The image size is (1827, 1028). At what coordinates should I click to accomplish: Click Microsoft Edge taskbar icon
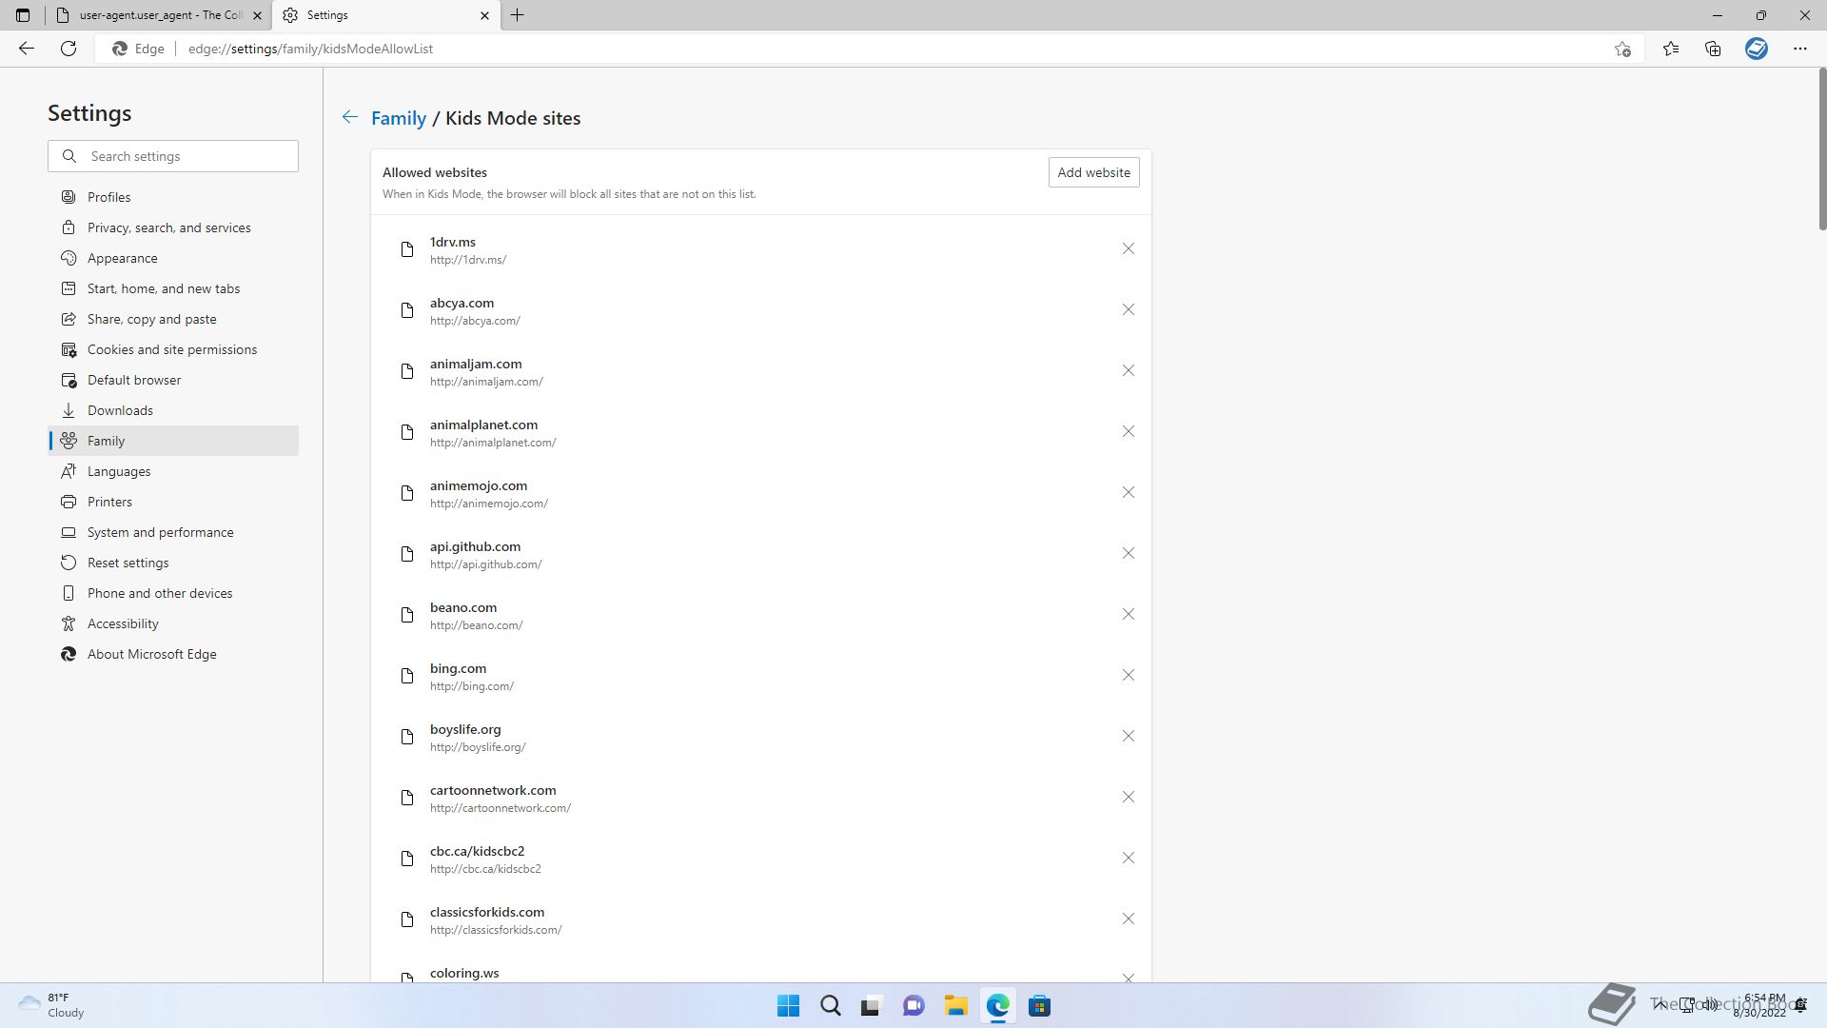pos(997,1006)
